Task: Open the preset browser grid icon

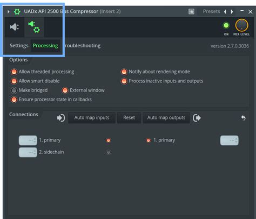Action: click(191, 12)
